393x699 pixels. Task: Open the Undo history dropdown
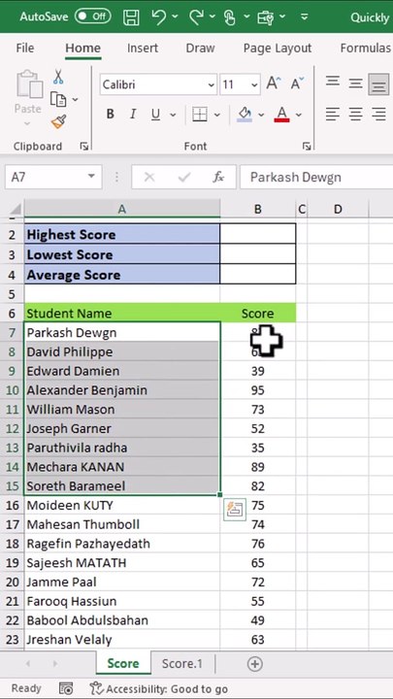click(175, 17)
